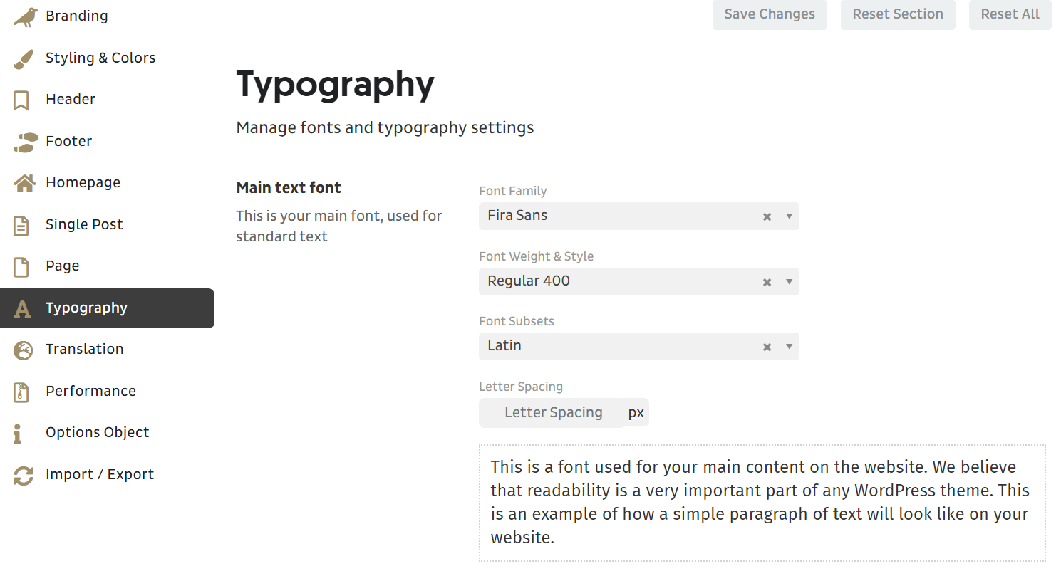
Task: Clear the Fira Sans font family selection
Action: (x=767, y=216)
